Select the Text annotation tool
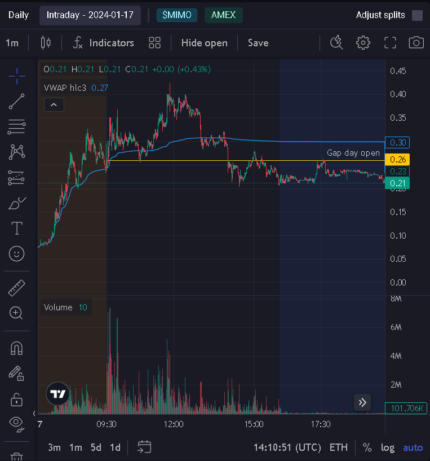This screenshot has height=461, width=430. pos(17,229)
